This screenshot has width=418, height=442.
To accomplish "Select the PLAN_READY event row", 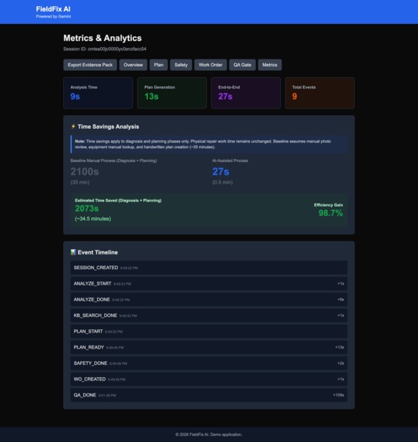I will point(209,347).
